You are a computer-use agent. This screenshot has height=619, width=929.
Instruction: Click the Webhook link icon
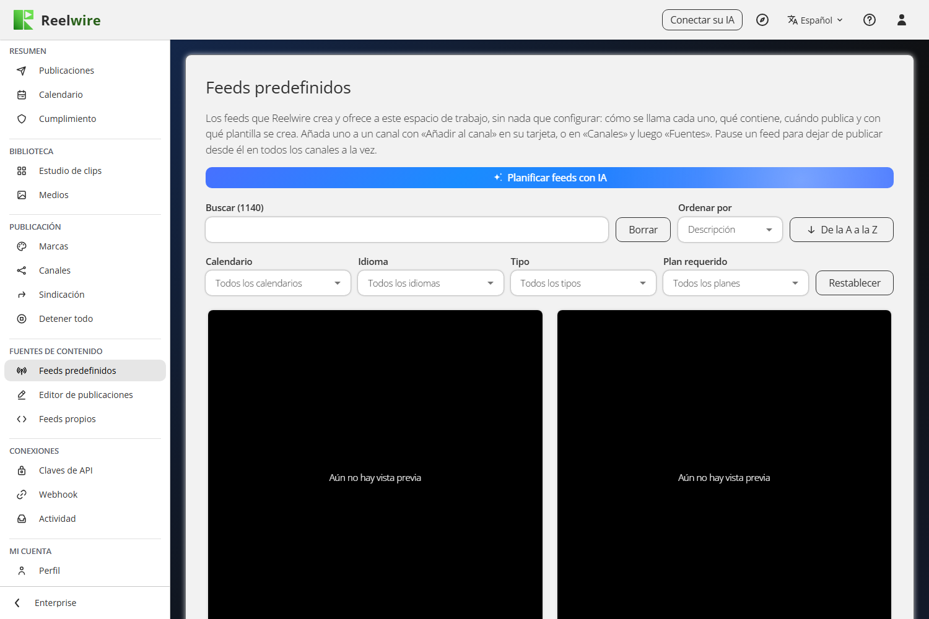pos(22,495)
